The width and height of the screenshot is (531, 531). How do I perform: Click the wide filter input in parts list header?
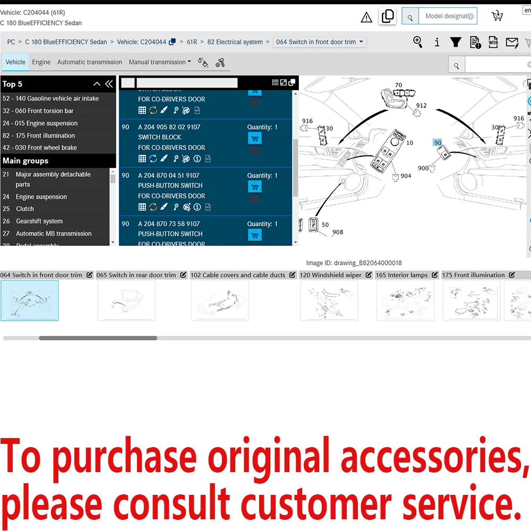tap(187, 83)
